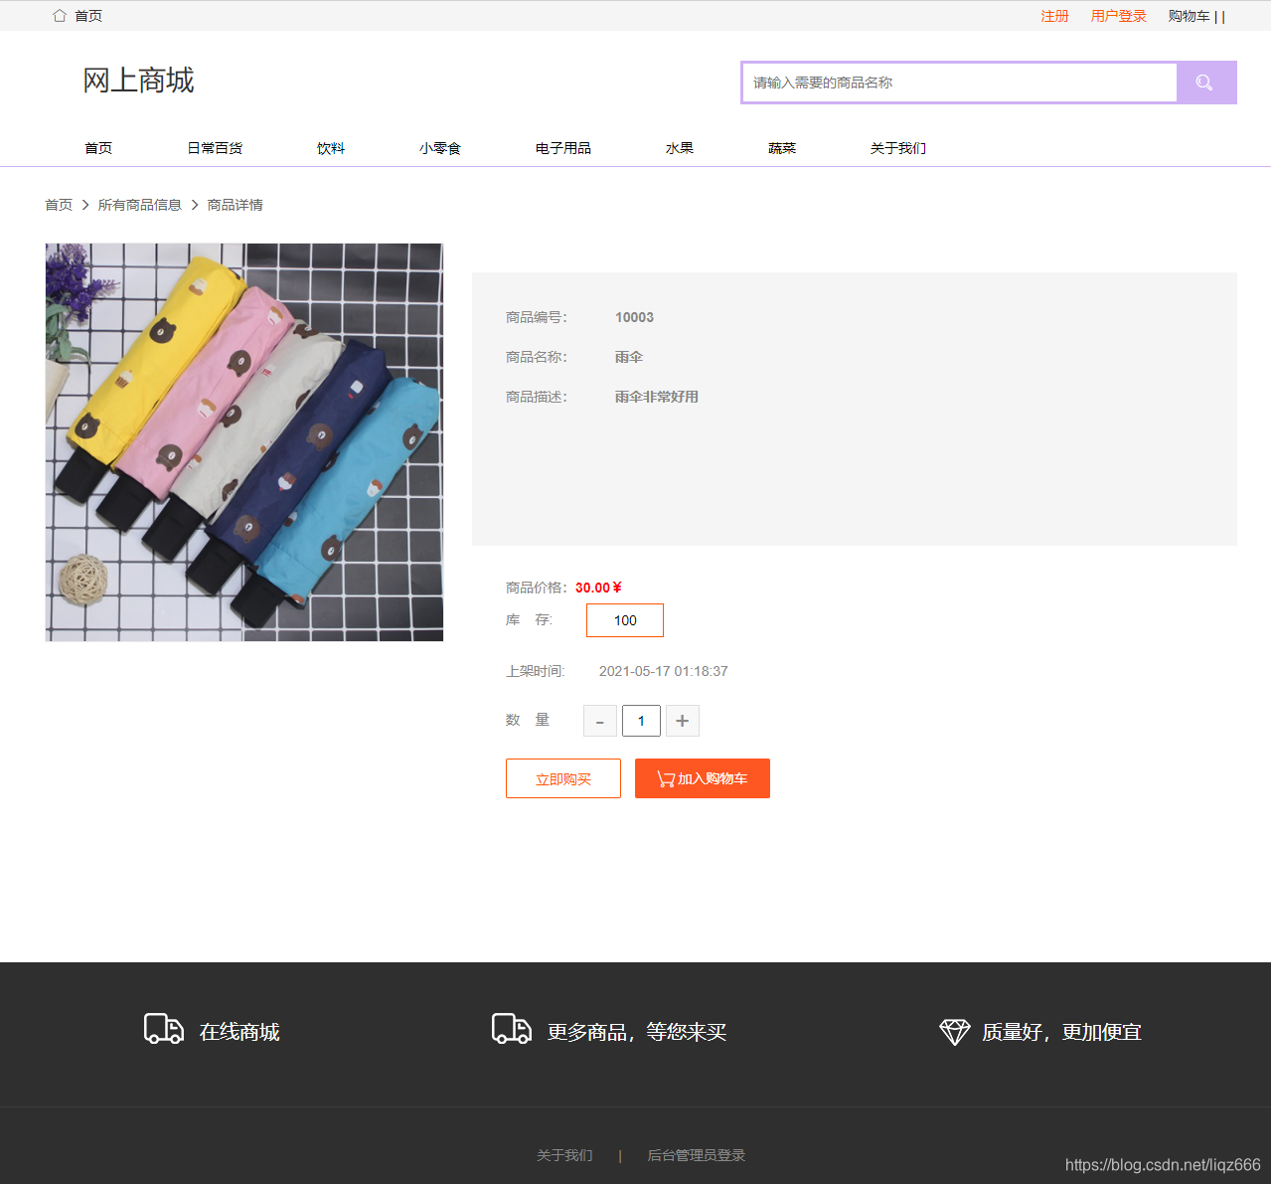Click the diamond icon beside 质量好，更加便宜
The width and height of the screenshot is (1271, 1184).
pyautogui.click(x=954, y=1032)
